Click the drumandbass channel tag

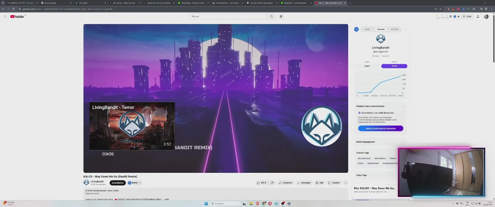tap(380, 158)
